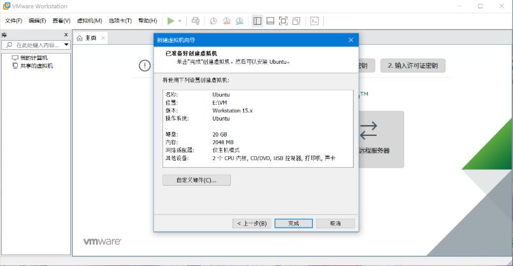Open the 编辑(E) menu
Screen dimensions: 513x266
coord(38,20)
